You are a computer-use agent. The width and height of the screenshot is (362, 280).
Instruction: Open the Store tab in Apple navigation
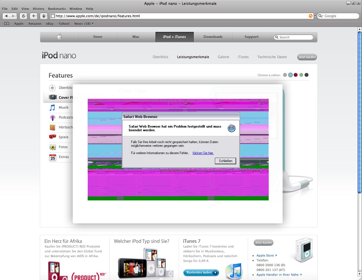pos(98,37)
